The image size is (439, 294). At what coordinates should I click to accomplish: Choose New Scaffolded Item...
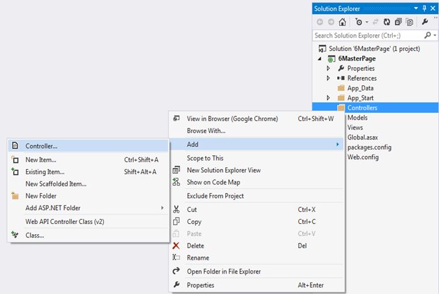coord(88,184)
